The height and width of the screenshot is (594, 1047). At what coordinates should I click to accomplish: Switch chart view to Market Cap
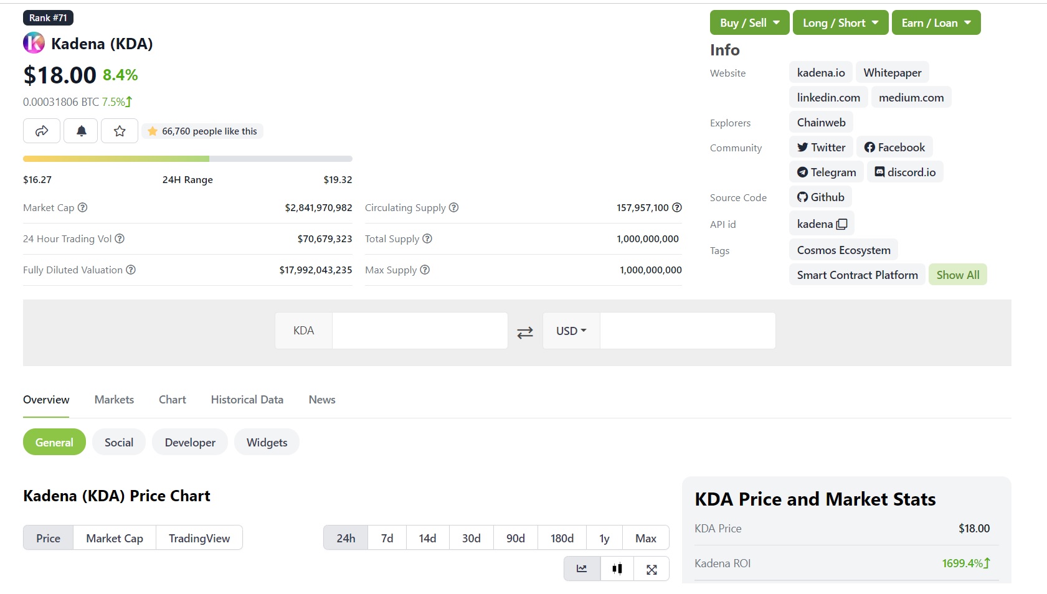coord(114,537)
